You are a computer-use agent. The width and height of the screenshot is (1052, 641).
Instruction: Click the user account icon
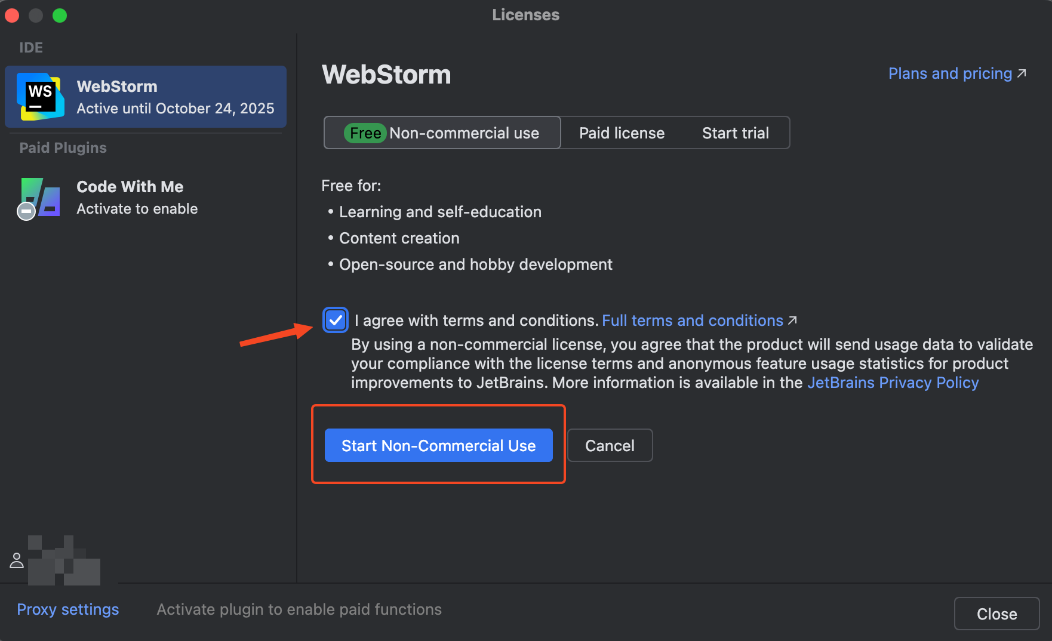point(17,560)
